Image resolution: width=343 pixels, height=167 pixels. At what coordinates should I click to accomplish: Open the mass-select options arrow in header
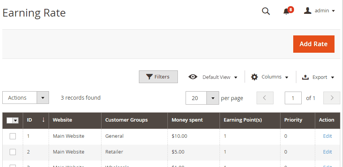(15, 120)
